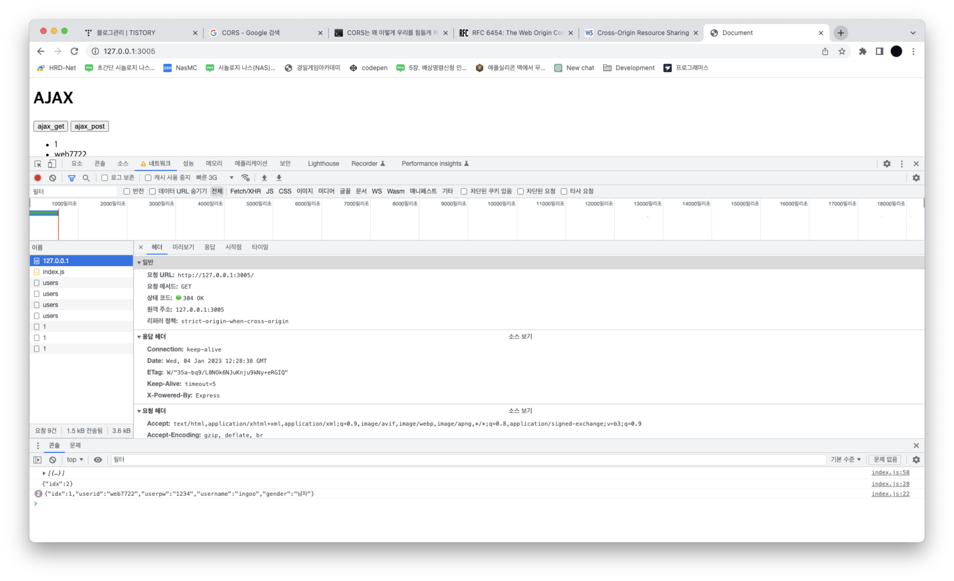Click the export HAR download arrow

[279, 178]
